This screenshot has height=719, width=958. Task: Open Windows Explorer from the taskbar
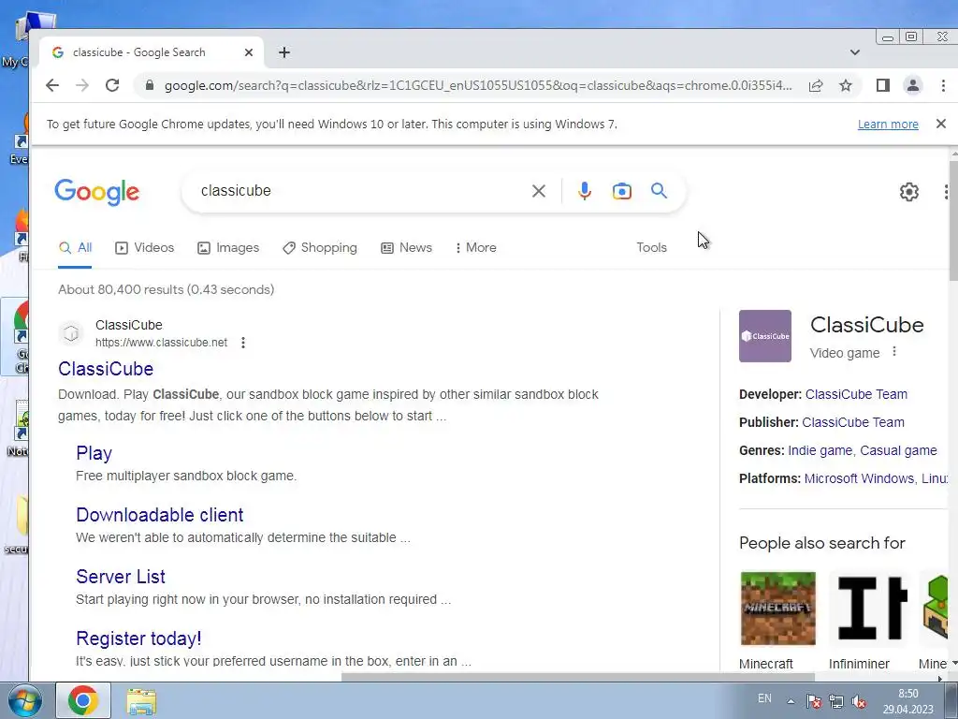[141, 701]
